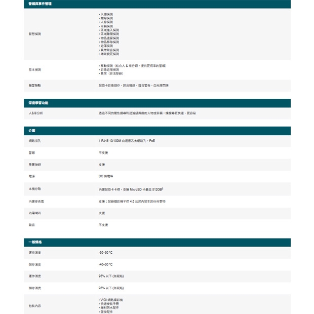Click the 人&車分析 row label
Image resolution: width=314 pixels, height=314 pixels.
click(x=36, y=113)
